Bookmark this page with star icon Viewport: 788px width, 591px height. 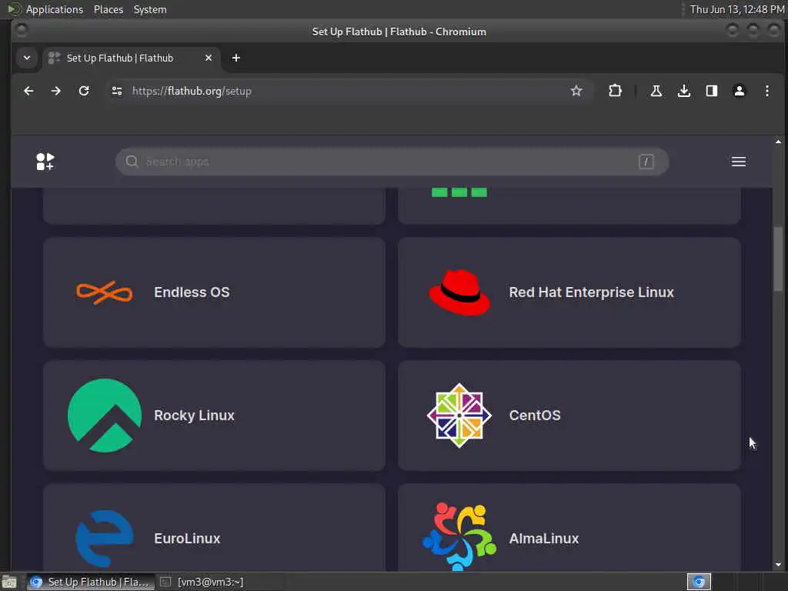click(x=576, y=91)
